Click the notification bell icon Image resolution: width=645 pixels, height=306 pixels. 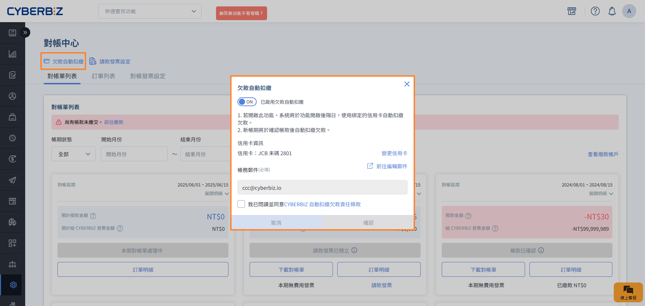click(x=612, y=11)
